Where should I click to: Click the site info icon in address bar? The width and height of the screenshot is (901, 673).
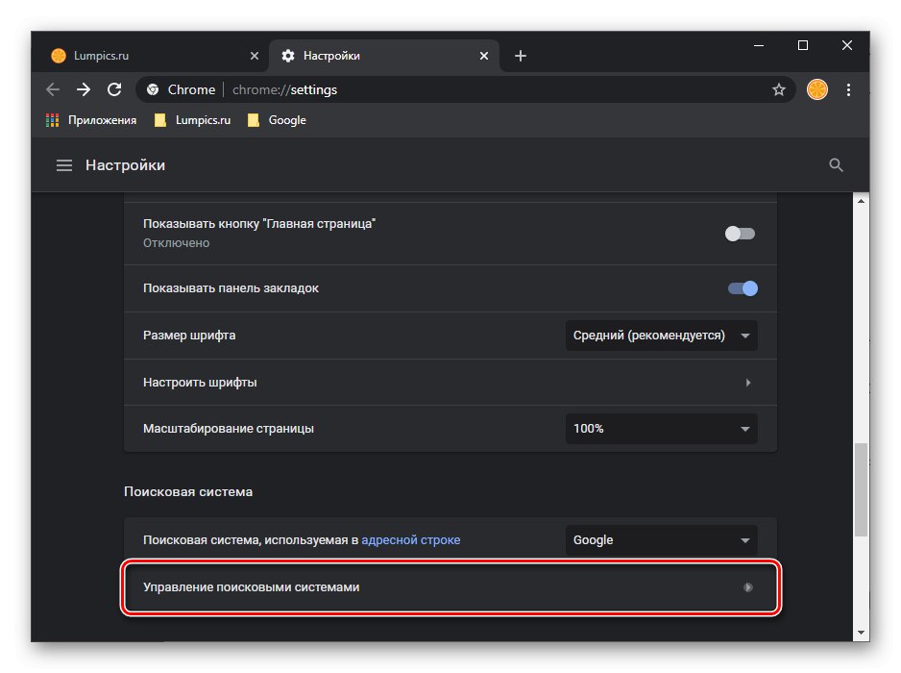[152, 89]
